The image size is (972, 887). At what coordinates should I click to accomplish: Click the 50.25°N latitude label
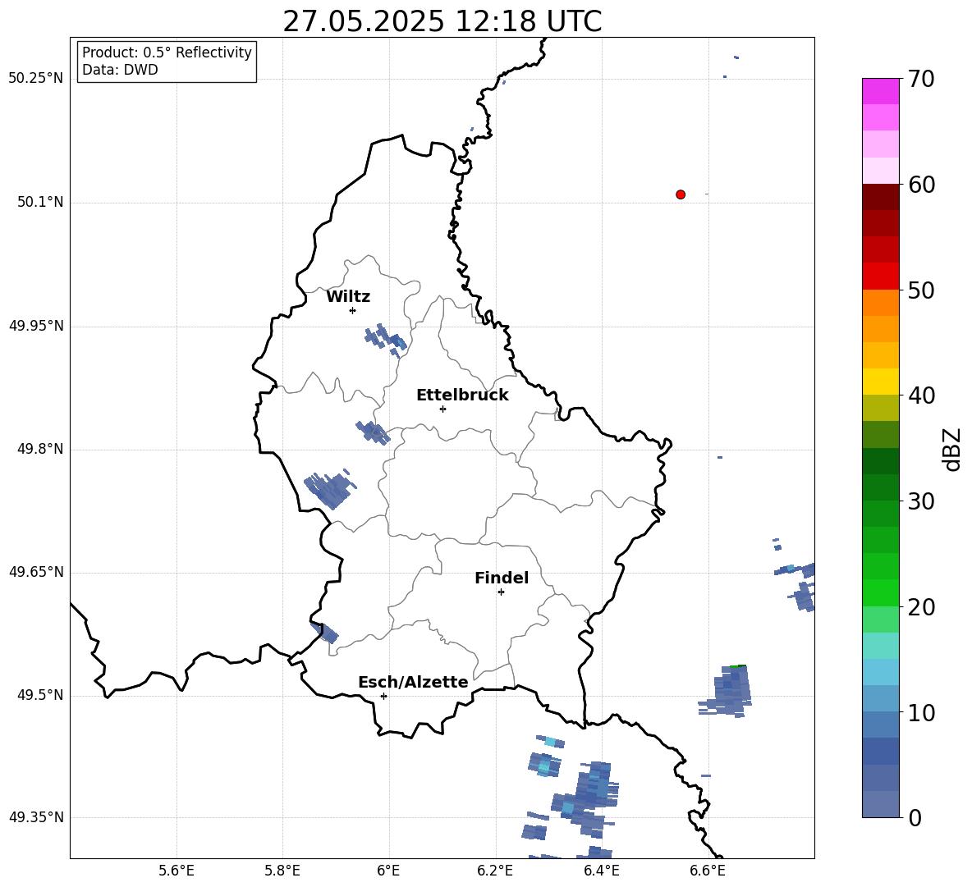36,79
